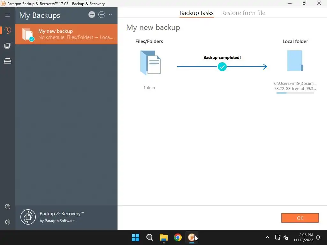This screenshot has height=245, width=327.
Task: Select the 'My new backup' list entry
Action: click(66, 34)
